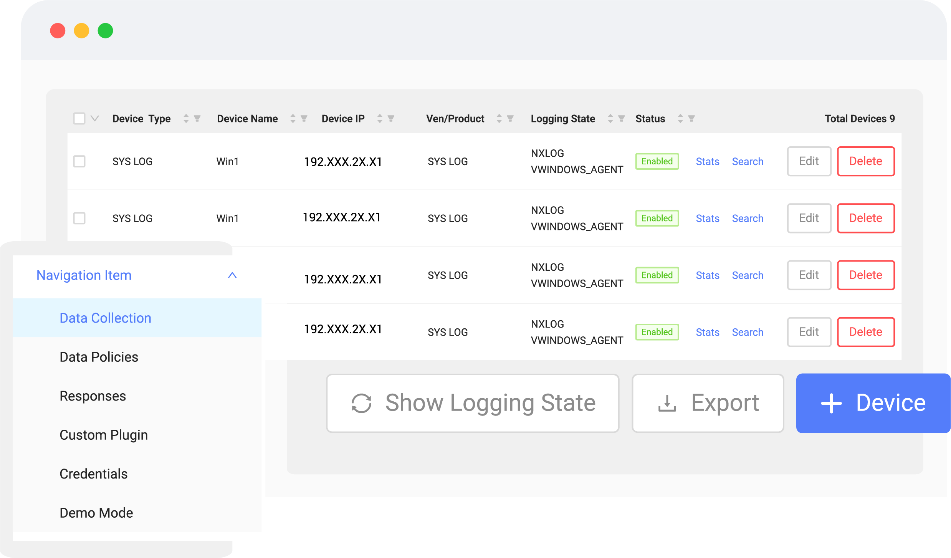Click the Enabled status badge on the first row
The image size is (951, 558).
[657, 161]
